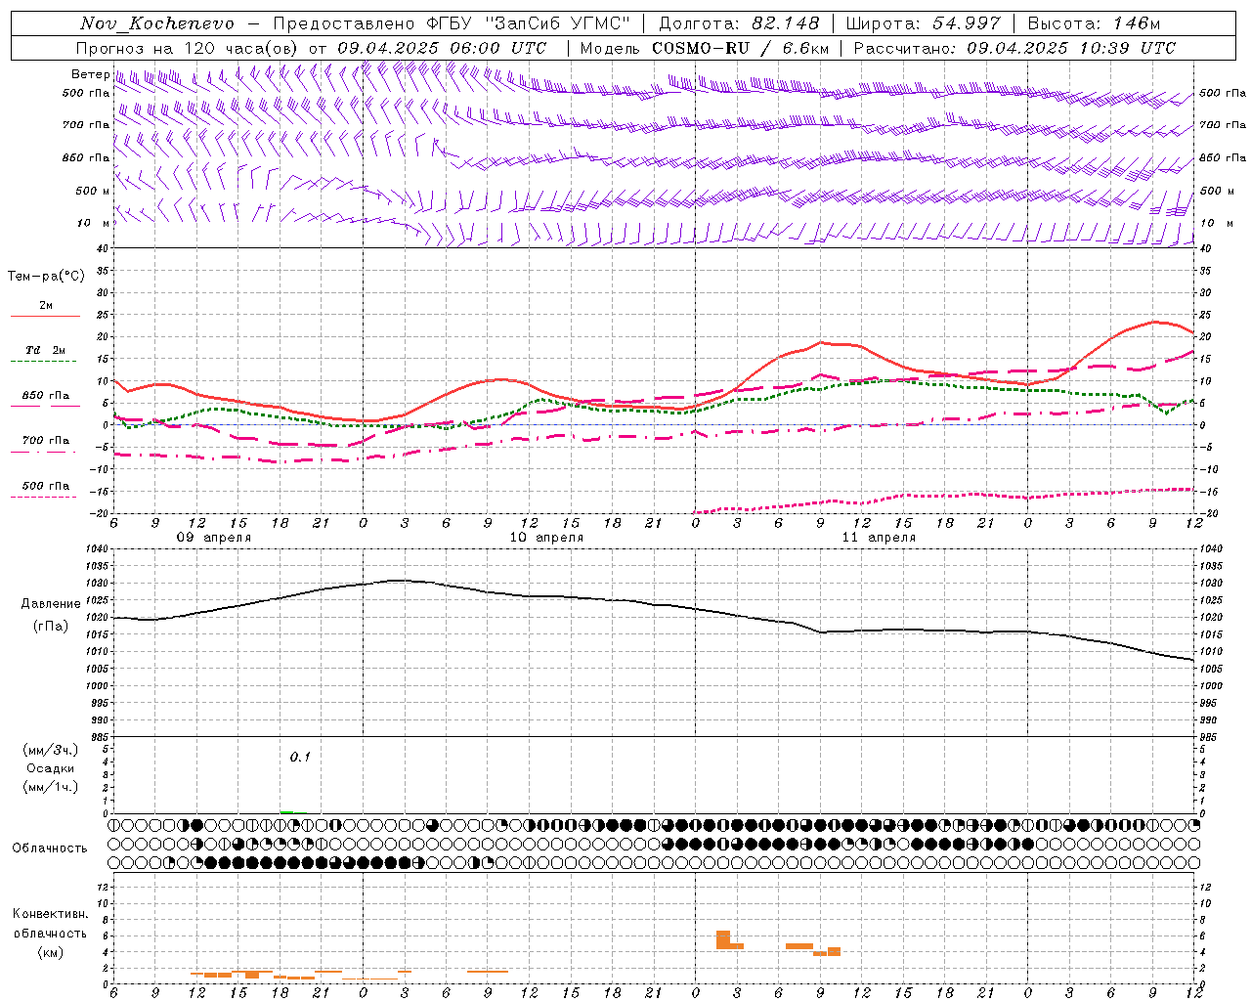The height and width of the screenshot is (1001, 1251).
Task: Click the forecast start "09.04.2025 06:00 UTC"
Action: pyautogui.click(x=443, y=48)
